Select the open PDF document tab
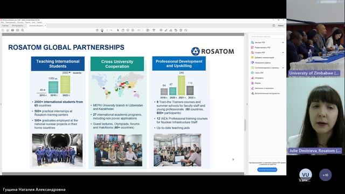 pos(36,25)
